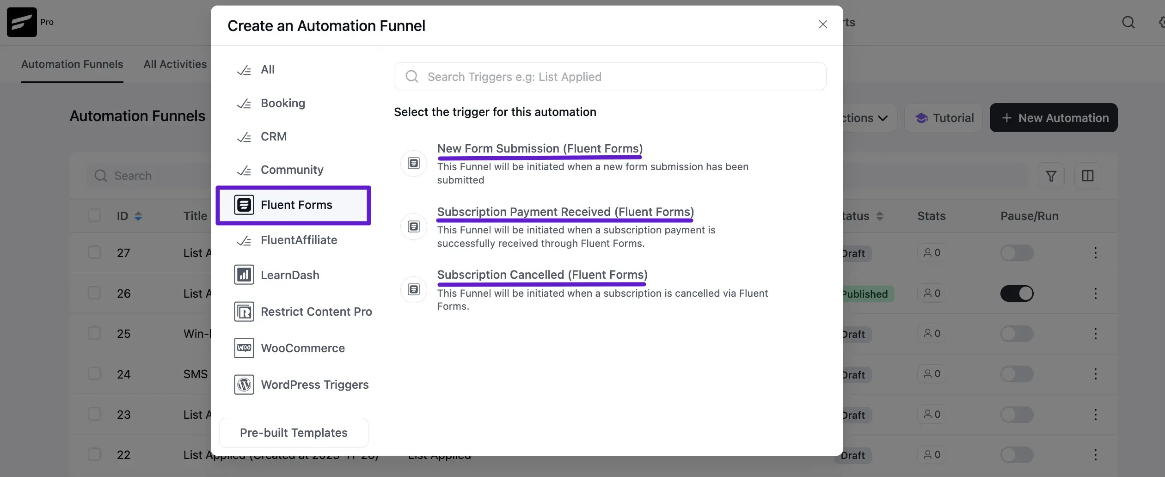Check the checkbox for funnel 26
The height and width of the screenshot is (477, 1165).
[94, 293]
